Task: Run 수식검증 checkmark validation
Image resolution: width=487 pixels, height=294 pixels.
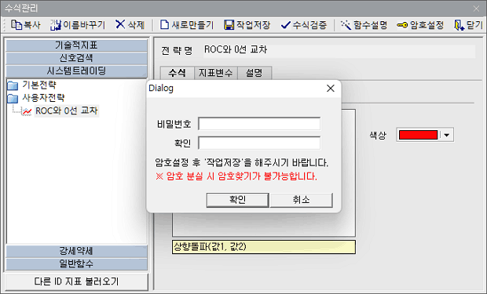Action: pyautogui.click(x=285, y=25)
